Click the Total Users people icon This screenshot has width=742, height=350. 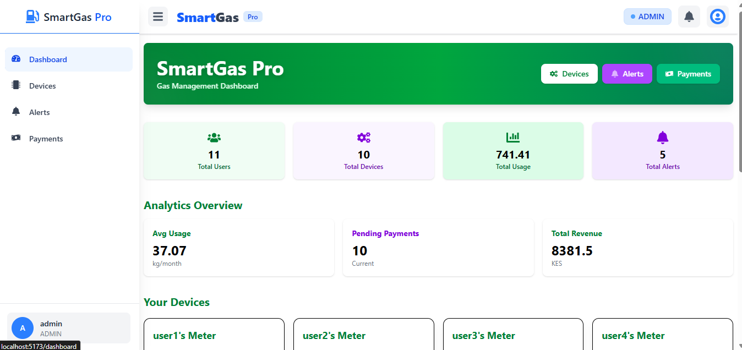(214, 138)
